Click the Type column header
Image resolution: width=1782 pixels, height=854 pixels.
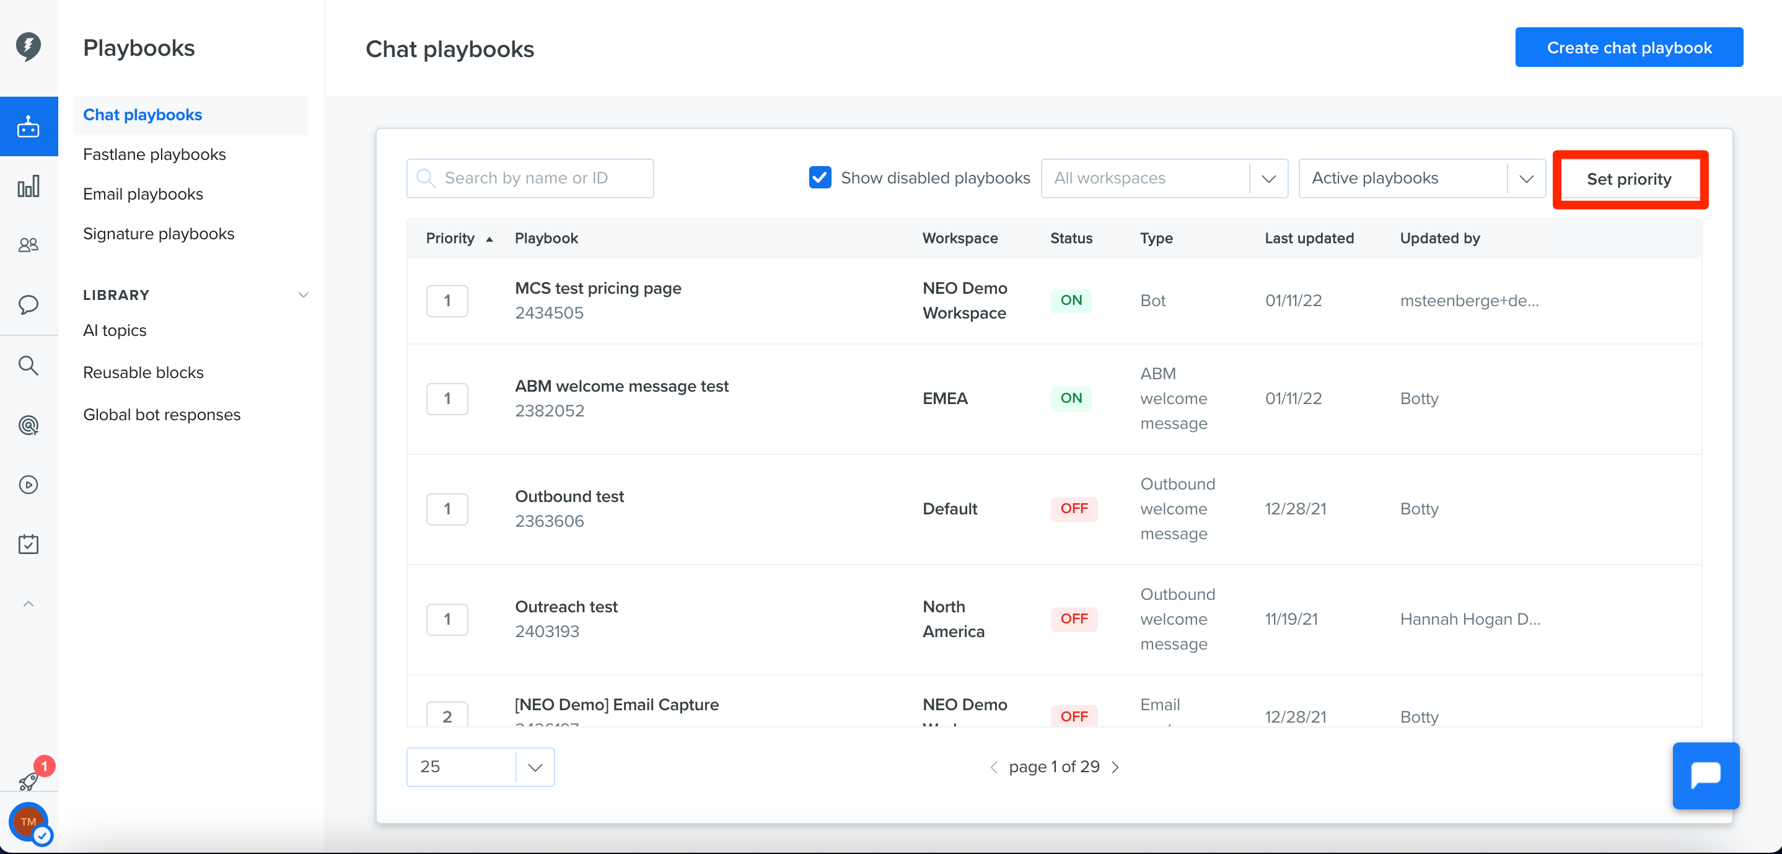coord(1156,239)
